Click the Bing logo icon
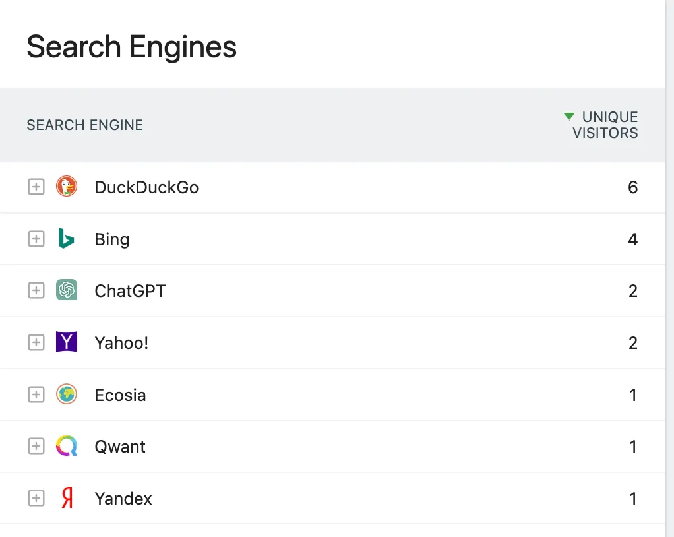Viewport: 674px width, 537px height. pos(66,239)
